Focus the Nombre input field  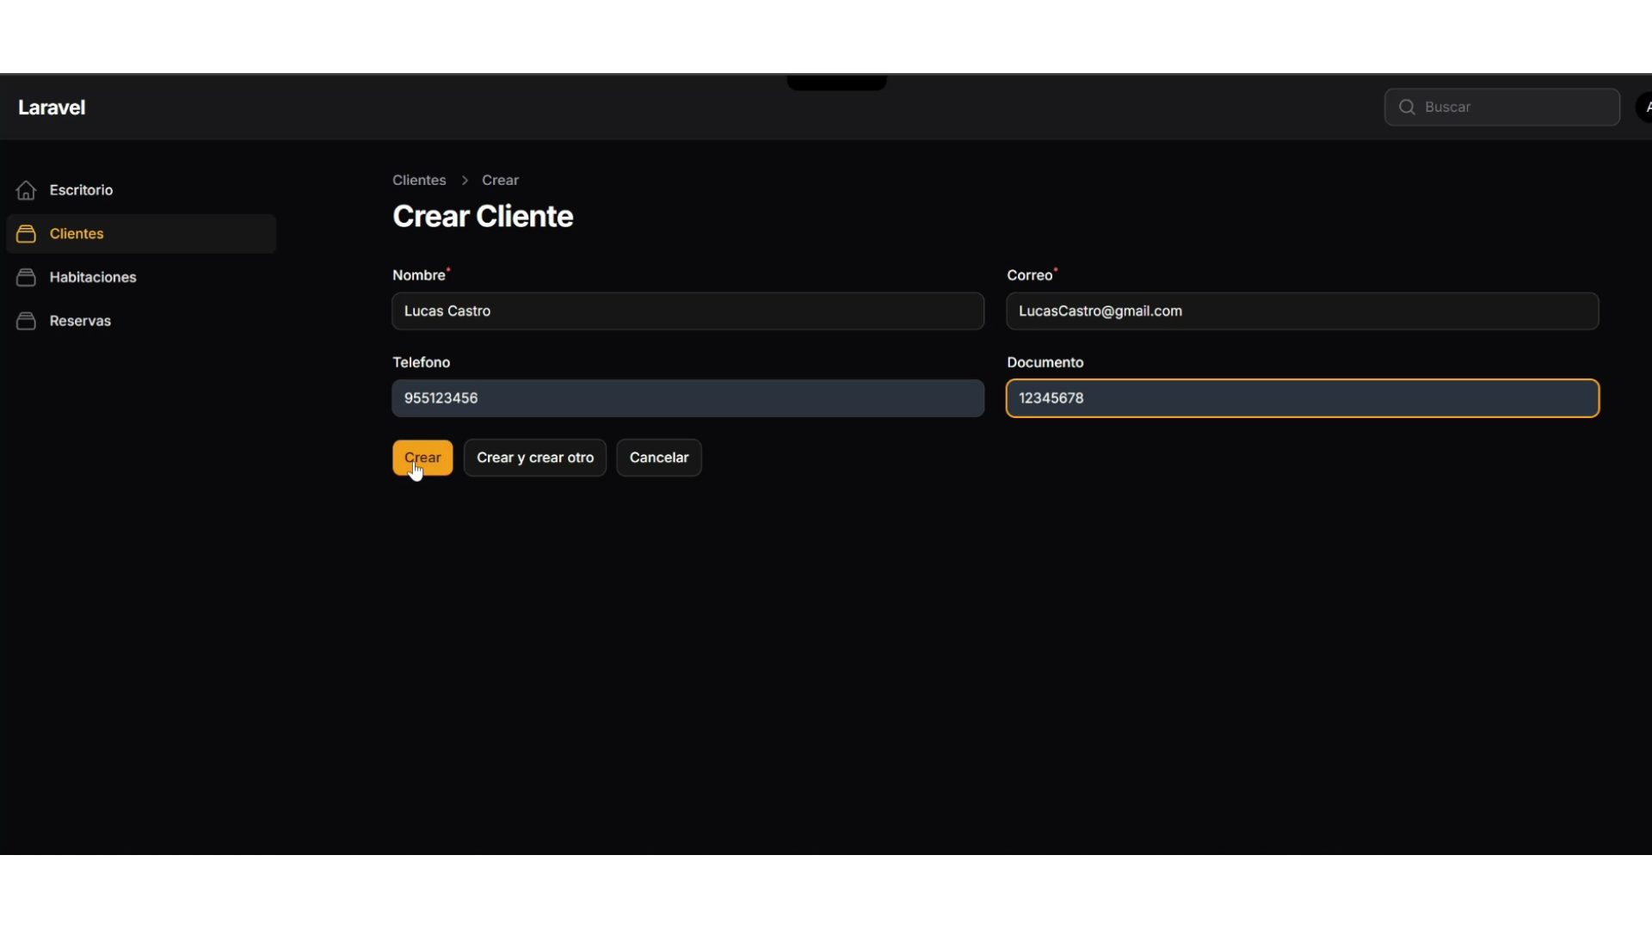pos(687,311)
